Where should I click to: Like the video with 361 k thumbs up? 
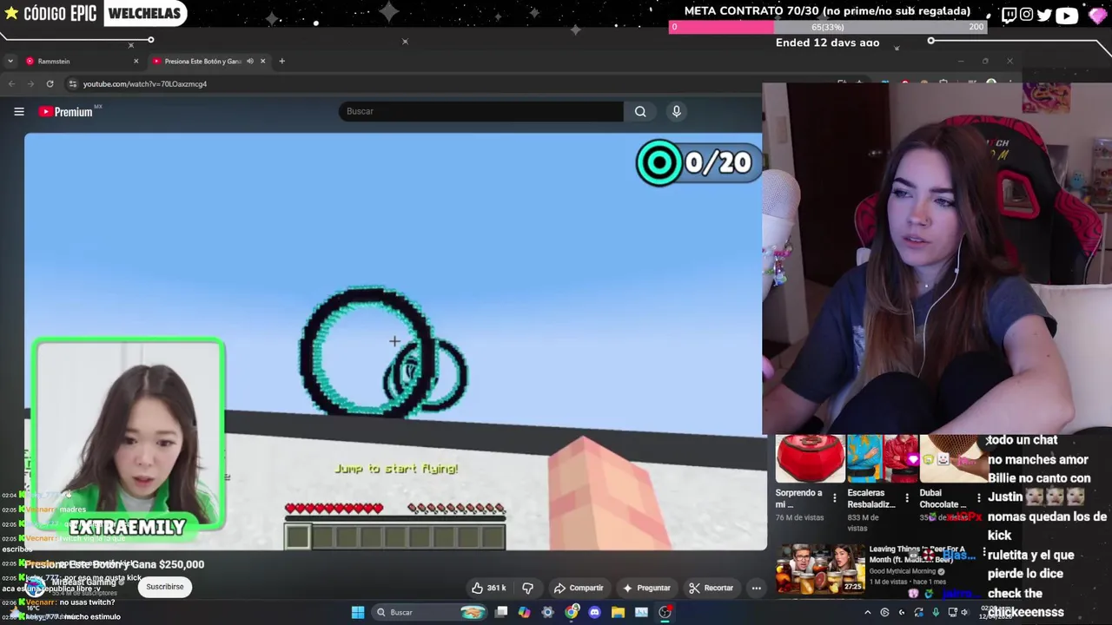tap(488, 588)
